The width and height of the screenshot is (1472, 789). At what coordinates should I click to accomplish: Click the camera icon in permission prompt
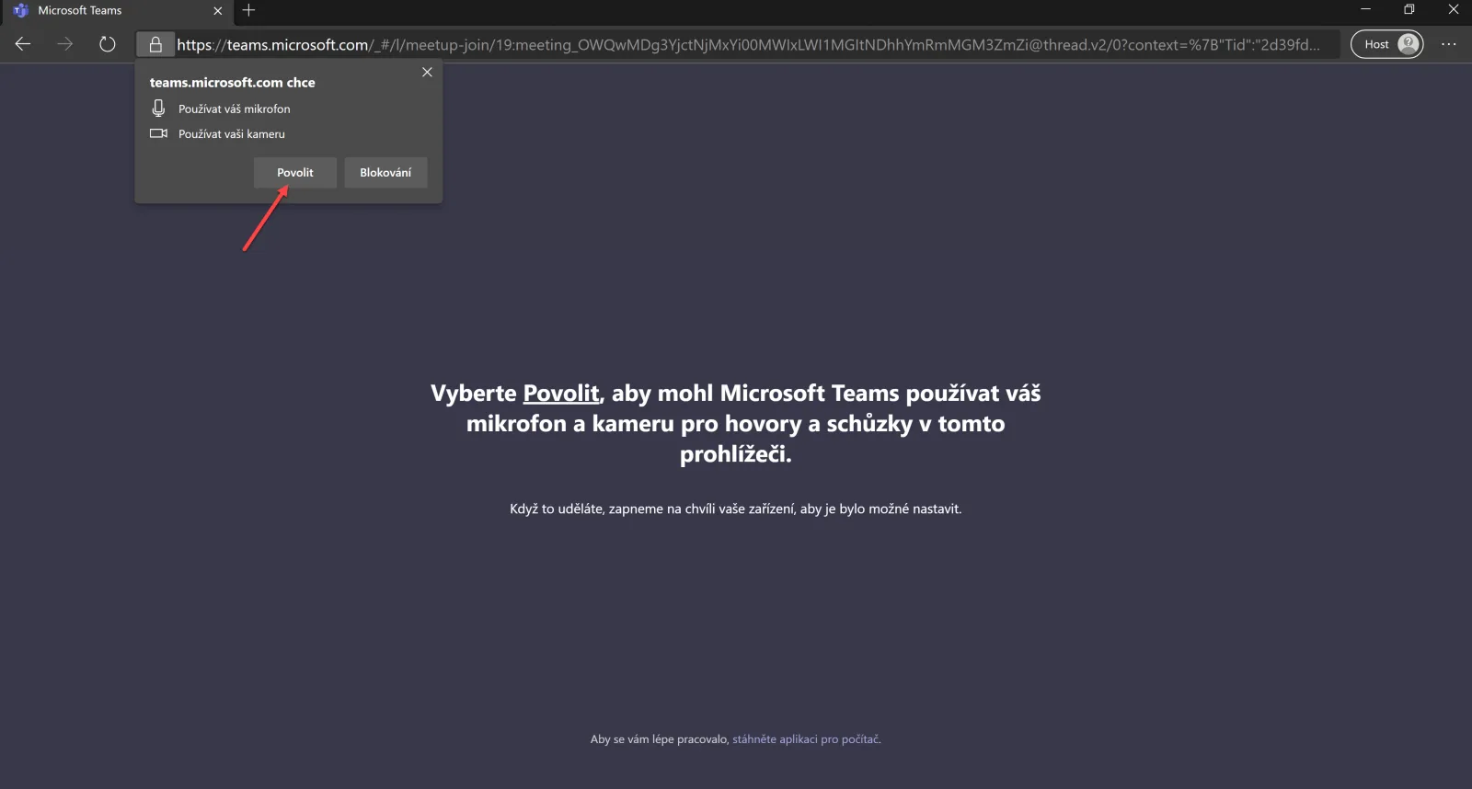158,133
